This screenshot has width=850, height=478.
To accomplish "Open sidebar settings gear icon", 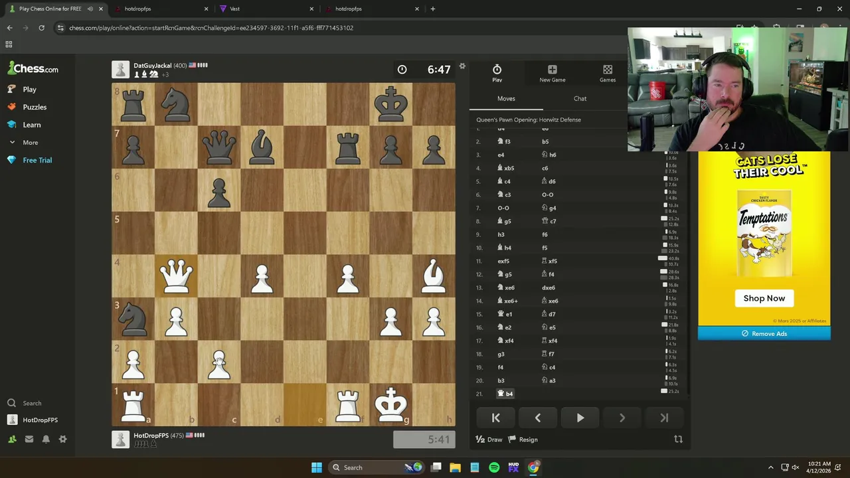I will click(x=63, y=439).
